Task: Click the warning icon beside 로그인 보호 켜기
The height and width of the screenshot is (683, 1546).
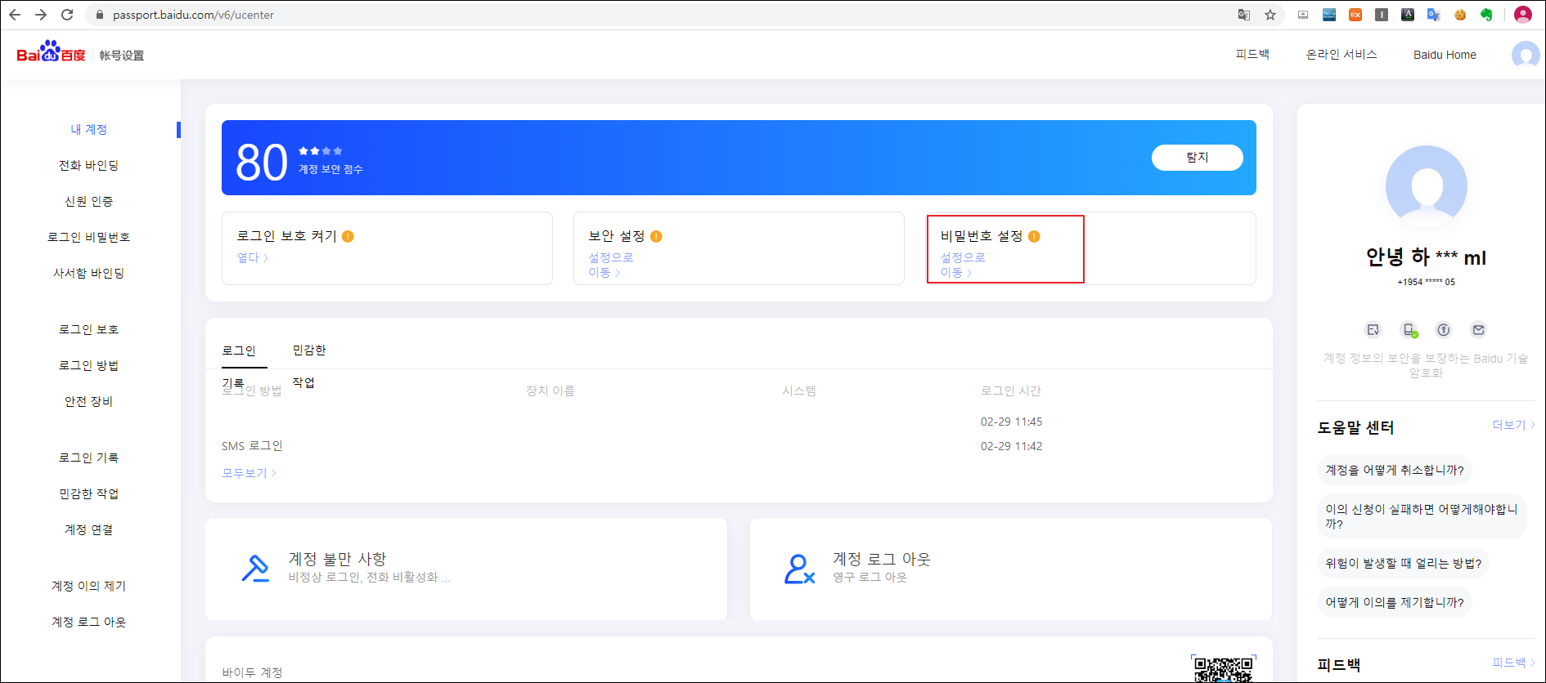Action: [348, 236]
